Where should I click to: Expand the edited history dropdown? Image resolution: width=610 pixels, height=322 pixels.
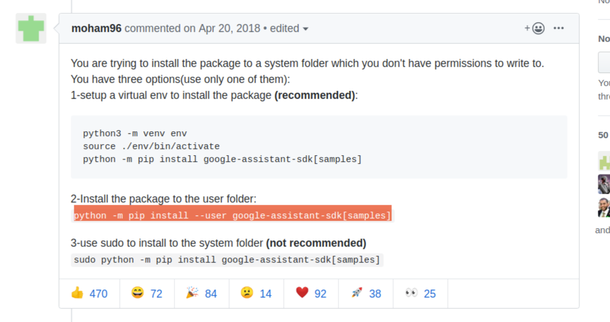click(288, 28)
